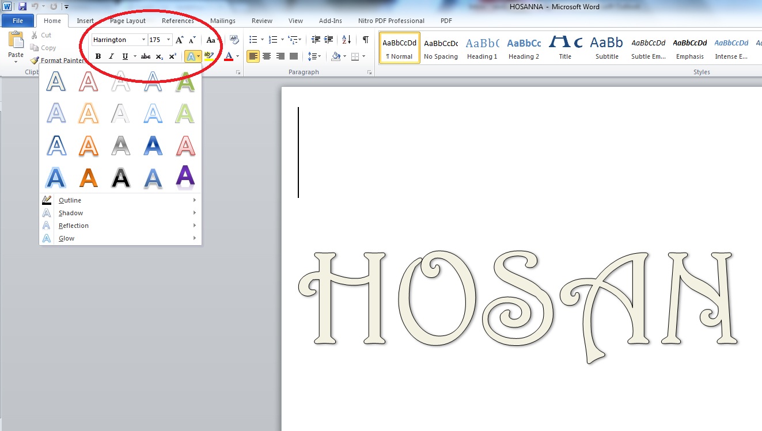The height and width of the screenshot is (431, 762).
Task: Select the yellow text highlight color
Action: 208,56
